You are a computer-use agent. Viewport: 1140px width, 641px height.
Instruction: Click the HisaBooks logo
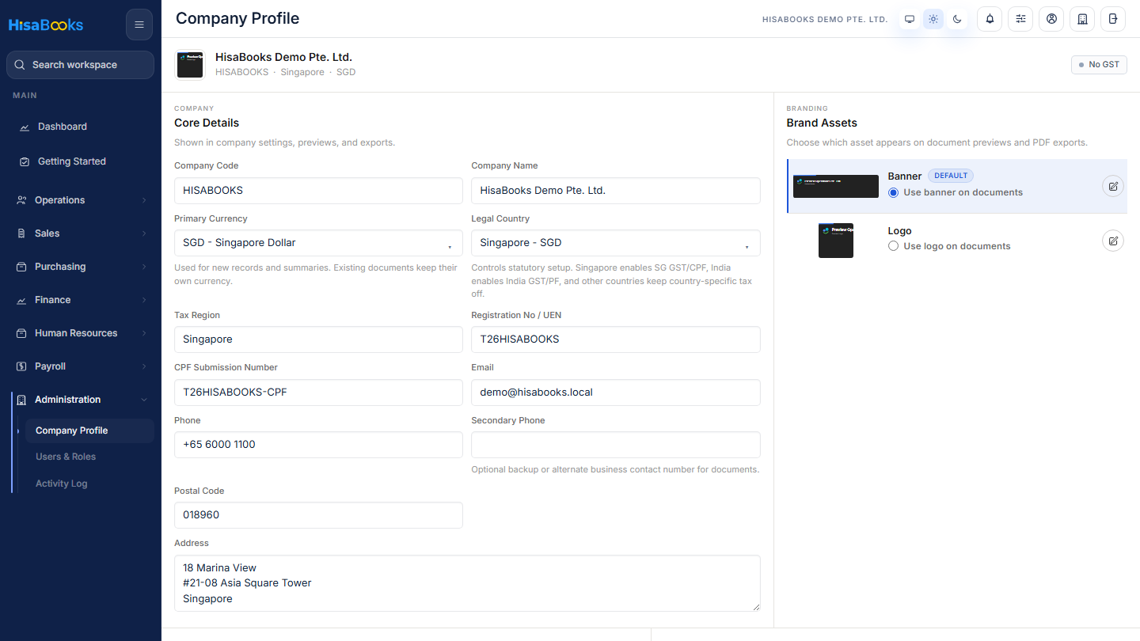pos(46,25)
